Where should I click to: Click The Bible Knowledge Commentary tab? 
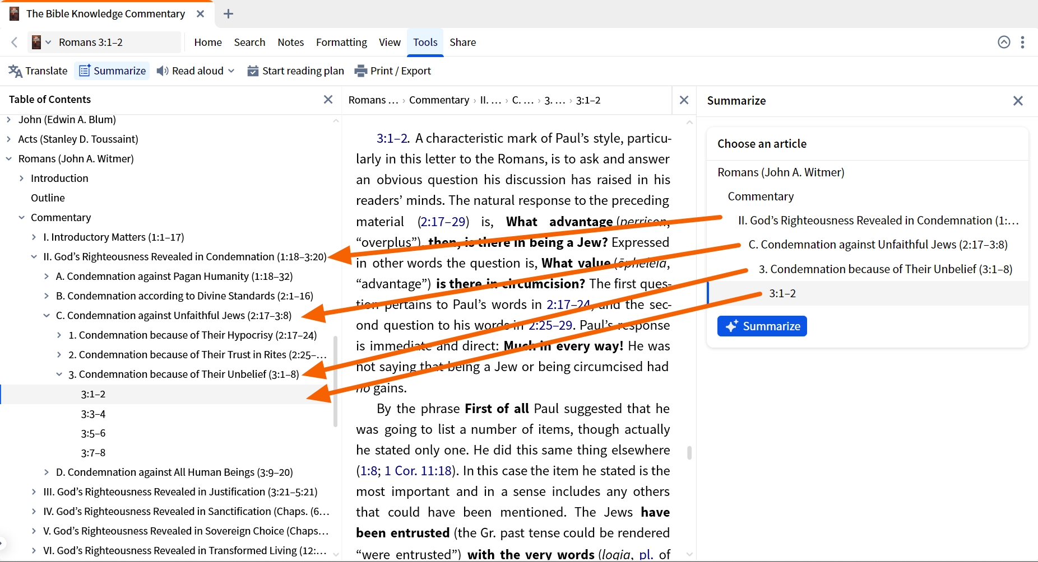coord(105,14)
